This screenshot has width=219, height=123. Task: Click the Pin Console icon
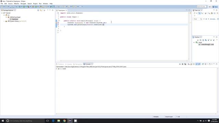pyautogui.click(x=203, y=64)
